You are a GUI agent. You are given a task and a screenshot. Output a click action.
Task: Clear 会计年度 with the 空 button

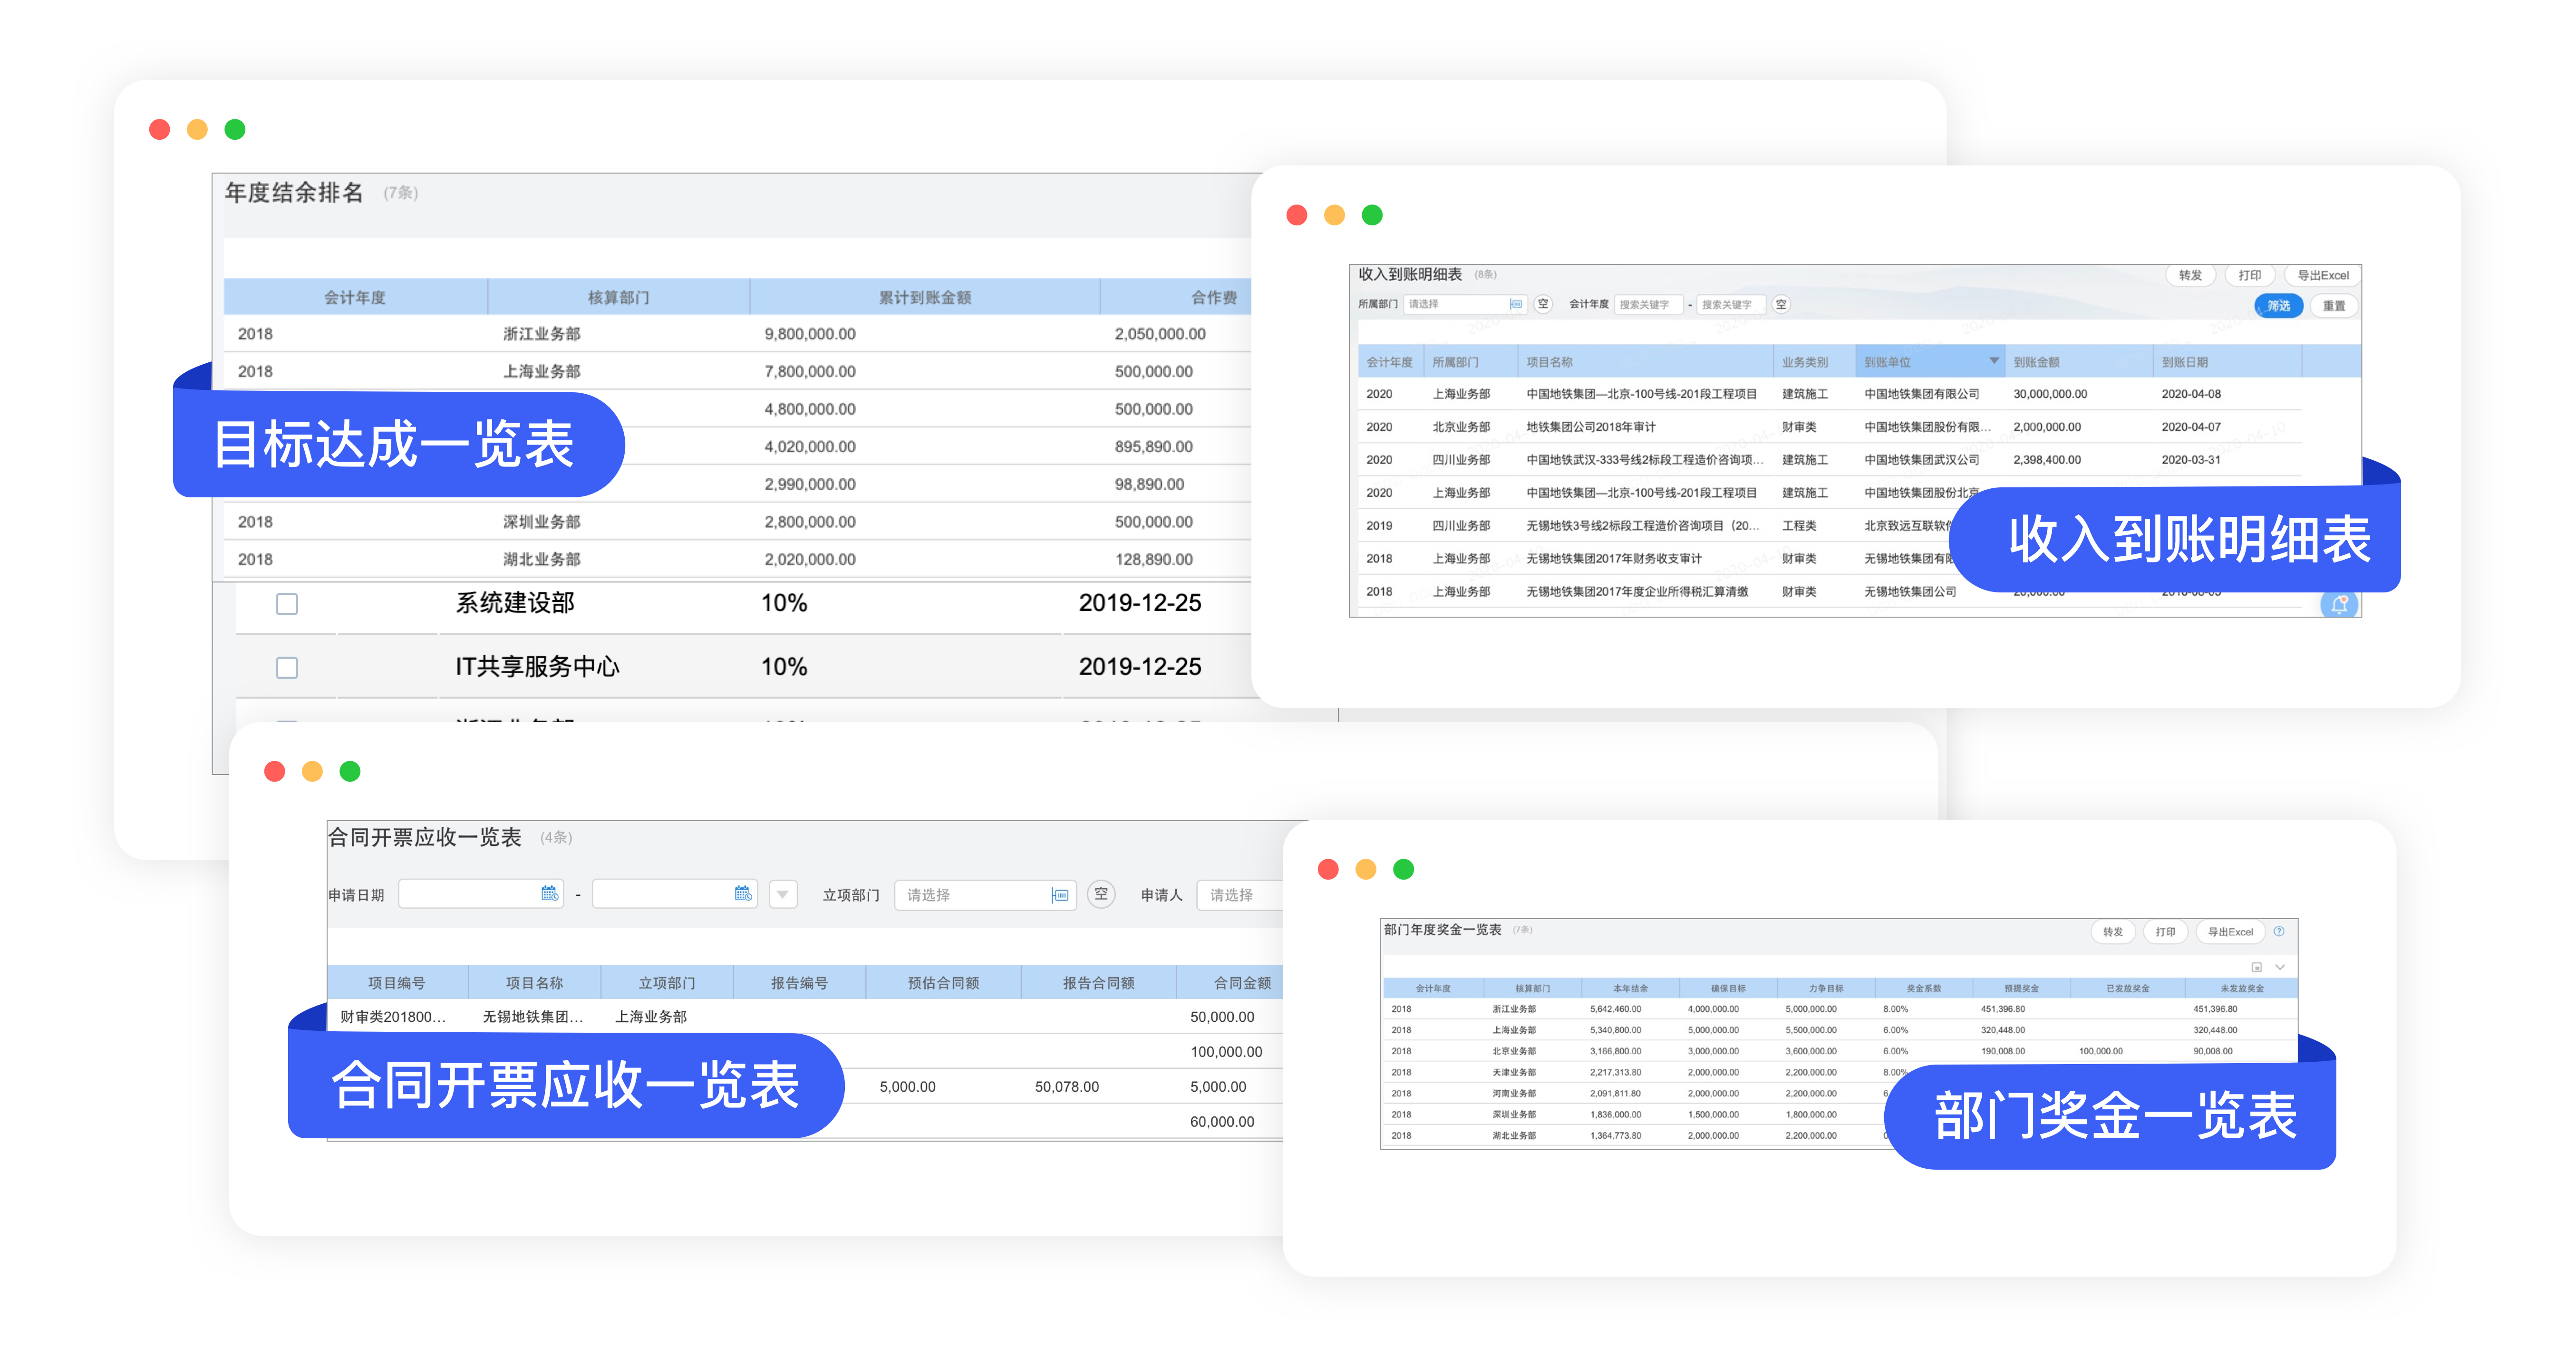[1781, 304]
